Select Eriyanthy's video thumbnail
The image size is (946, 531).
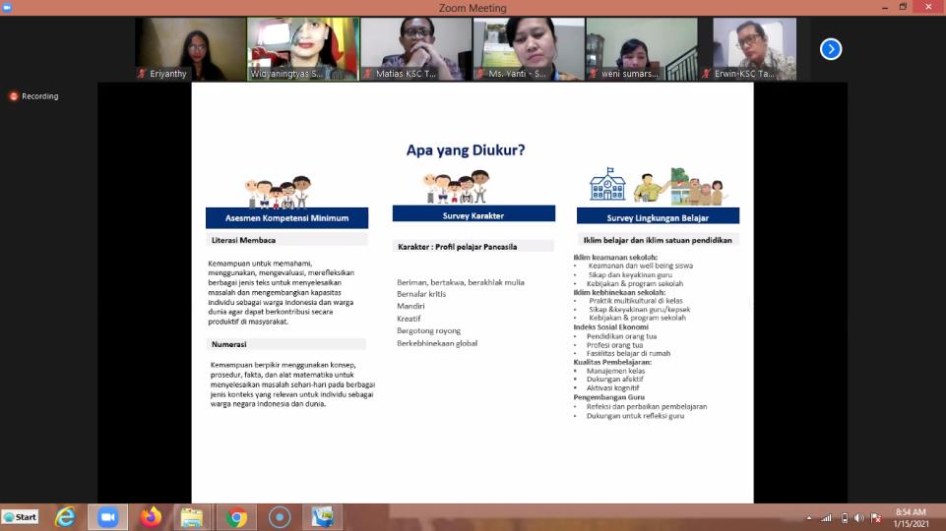[x=190, y=49]
